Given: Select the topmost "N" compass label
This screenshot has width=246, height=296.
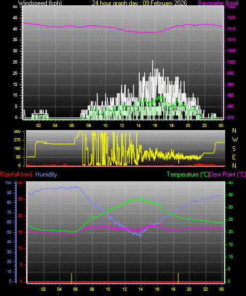Looking at the screenshot, I should tap(234, 131).
